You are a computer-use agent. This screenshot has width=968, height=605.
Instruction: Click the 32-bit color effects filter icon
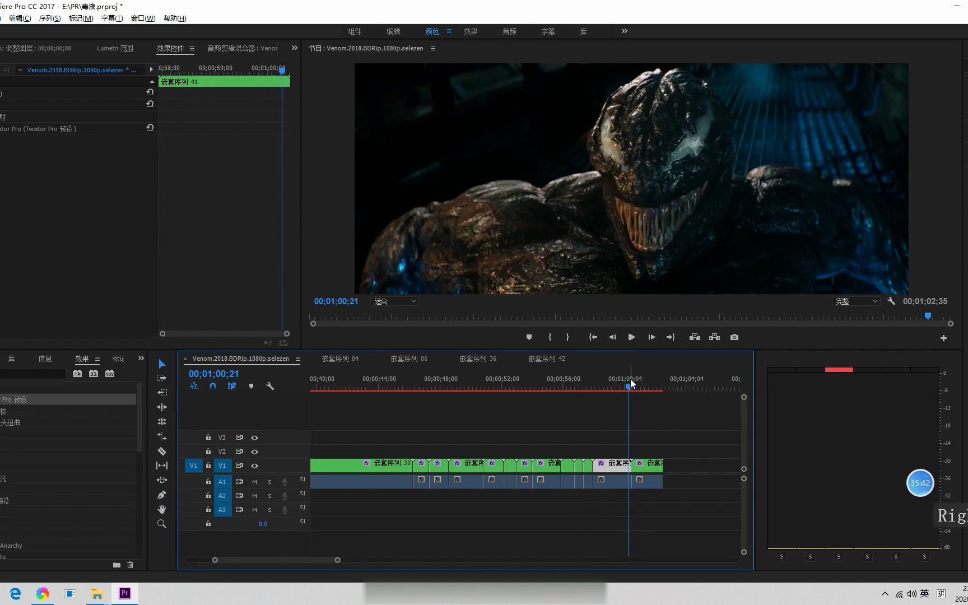coord(94,374)
